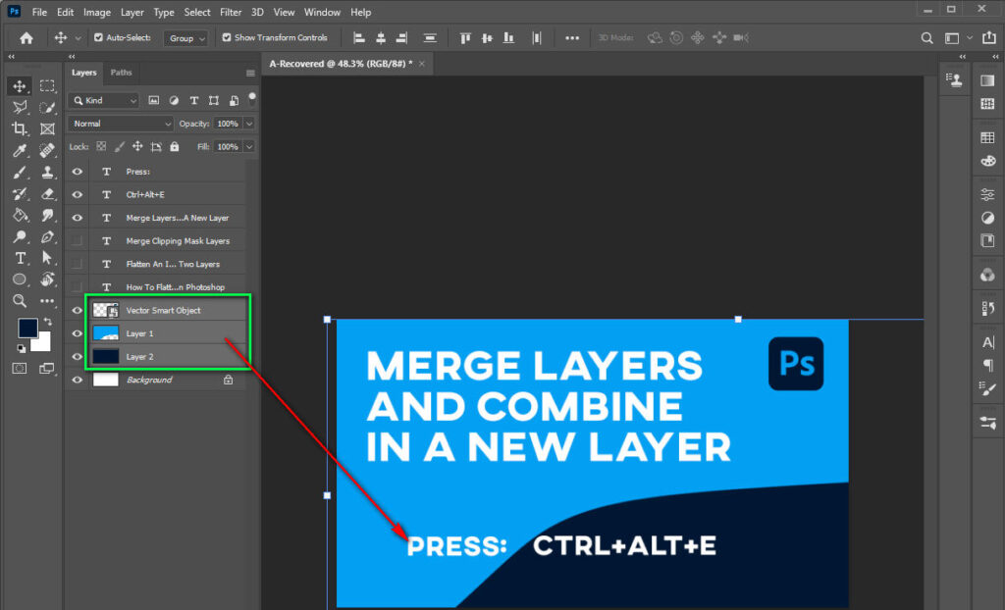Select the Crop tool
This screenshot has height=610, width=1005.
pyautogui.click(x=21, y=130)
